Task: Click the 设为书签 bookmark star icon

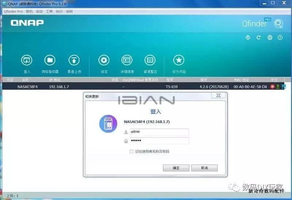Action: (x=179, y=60)
